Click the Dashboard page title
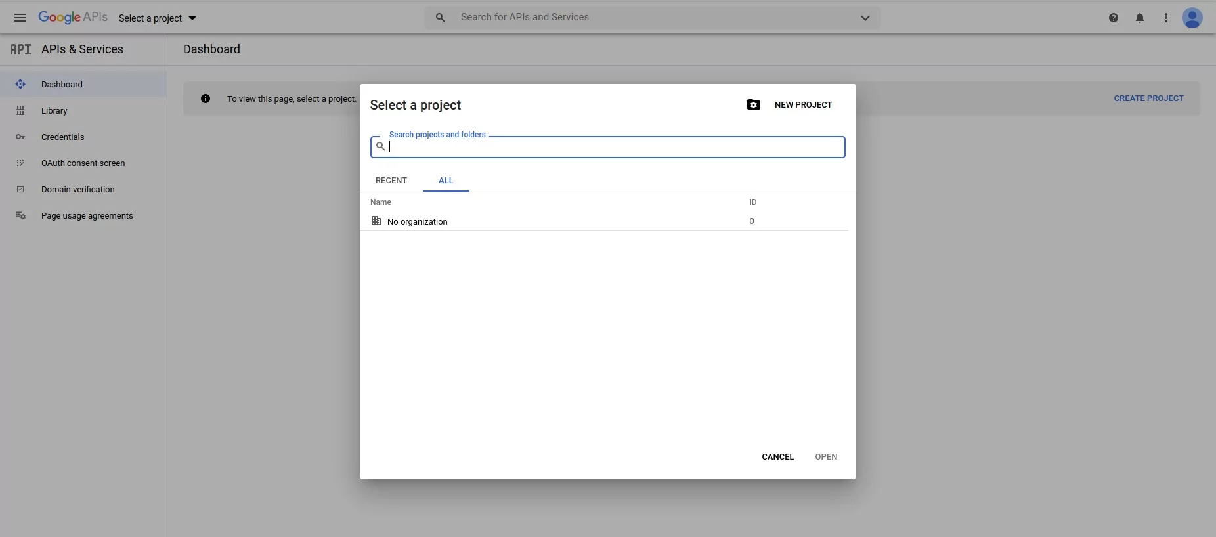 point(211,49)
